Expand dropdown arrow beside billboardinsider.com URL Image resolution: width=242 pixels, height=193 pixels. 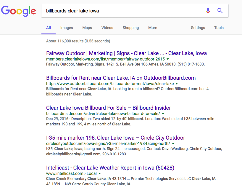(163, 114)
